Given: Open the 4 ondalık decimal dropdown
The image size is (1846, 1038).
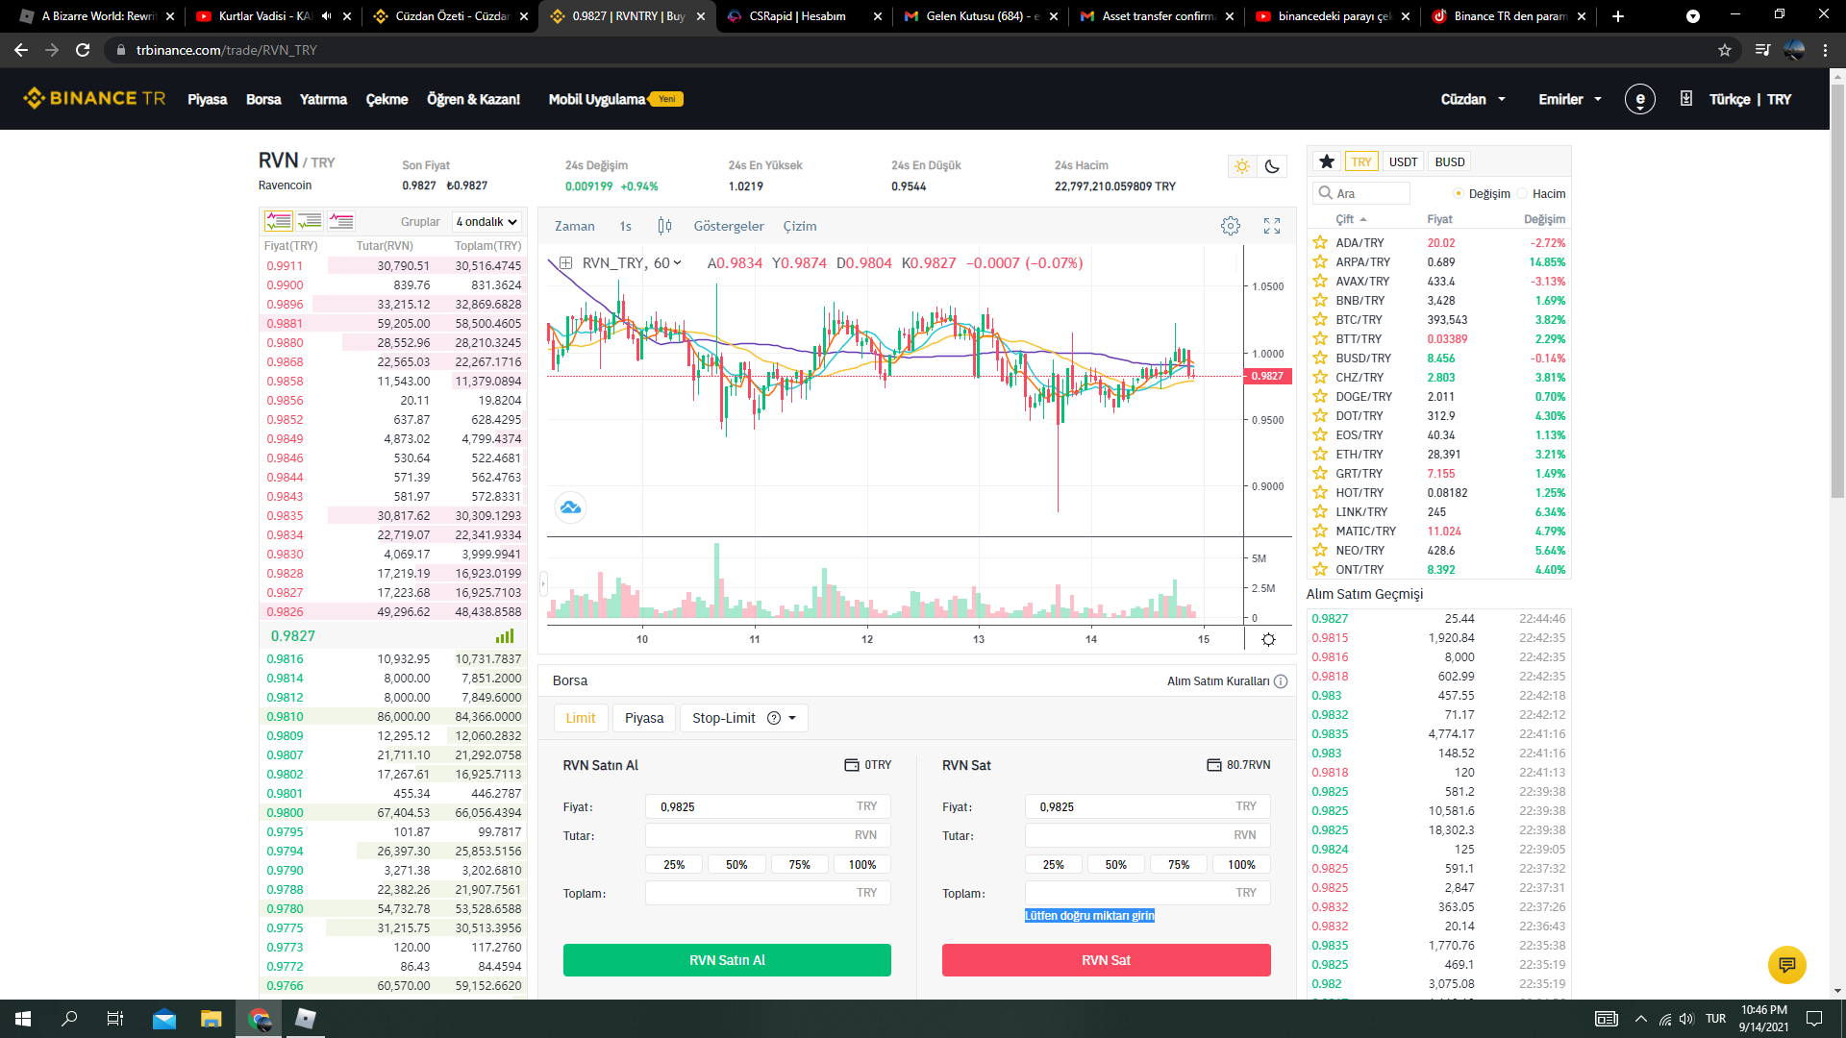Looking at the screenshot, I should tap(486, 222).
